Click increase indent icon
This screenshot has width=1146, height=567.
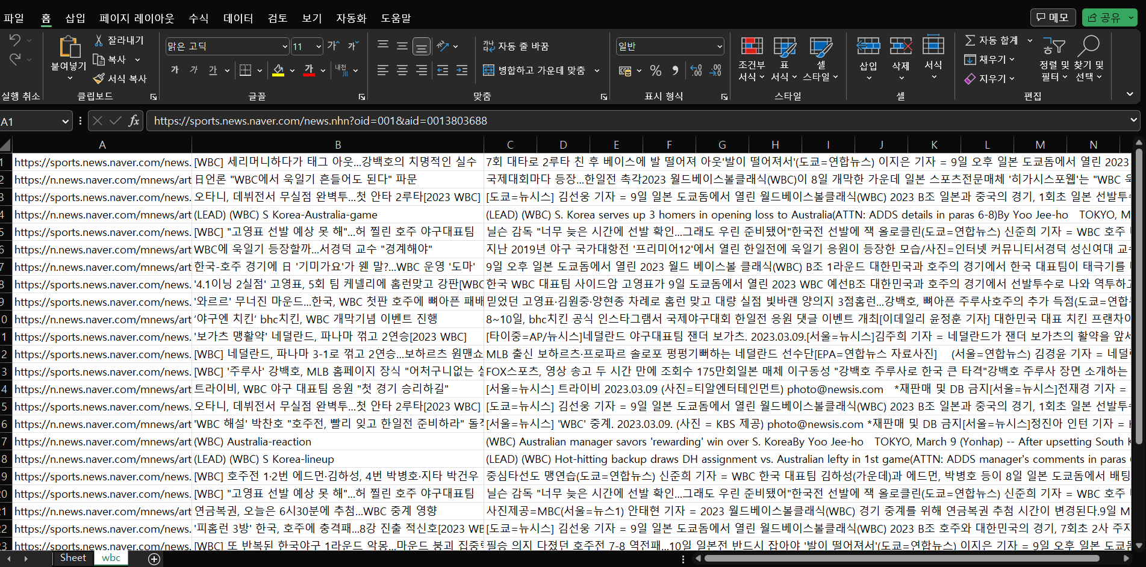click(x=462, y=70)
